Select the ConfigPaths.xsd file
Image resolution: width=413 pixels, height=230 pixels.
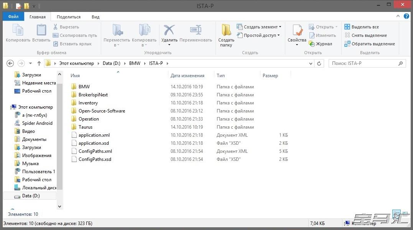[95, 159]
